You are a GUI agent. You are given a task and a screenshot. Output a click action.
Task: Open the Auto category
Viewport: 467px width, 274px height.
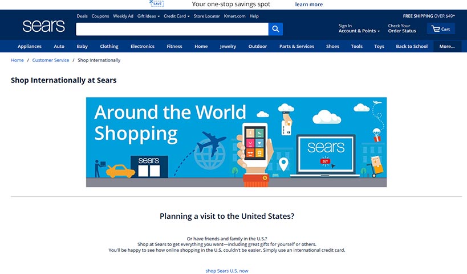[x=59, y=46]
